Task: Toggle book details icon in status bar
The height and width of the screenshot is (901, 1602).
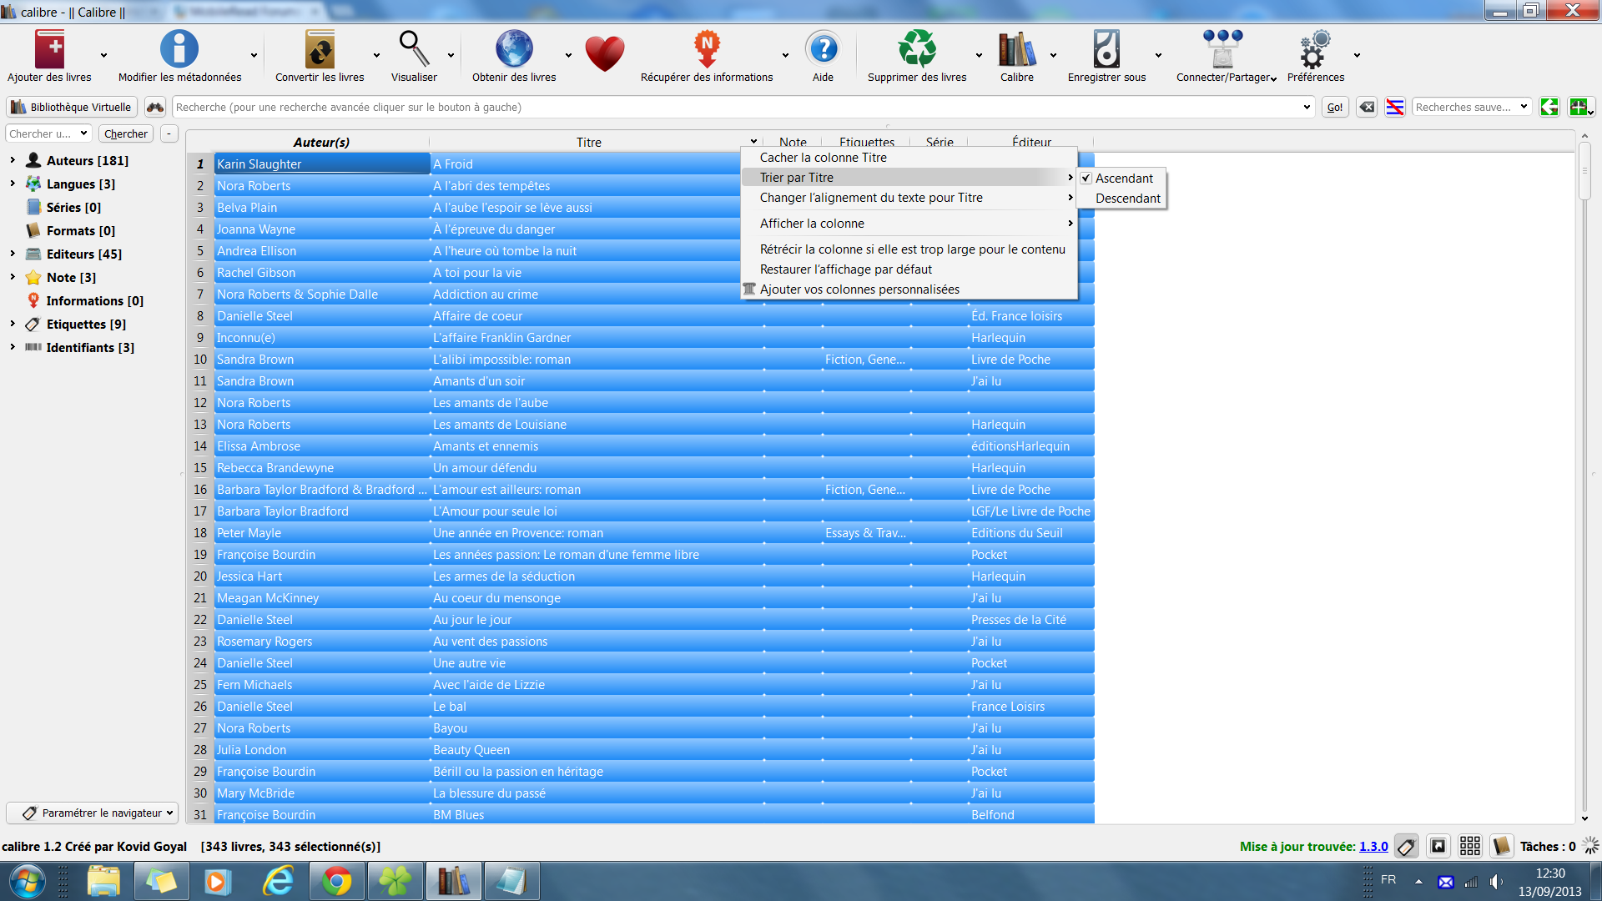Action: point(1502,846)
